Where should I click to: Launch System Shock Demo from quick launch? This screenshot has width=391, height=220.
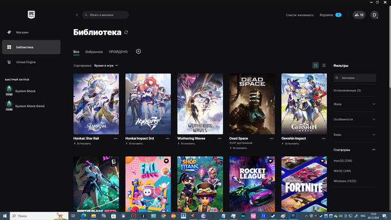coord(25,106)
